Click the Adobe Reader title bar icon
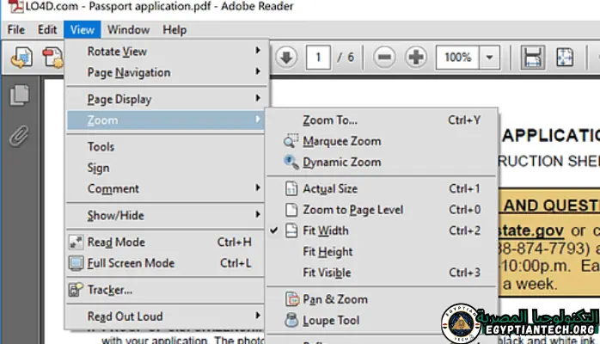 click(x=15, y=7)
